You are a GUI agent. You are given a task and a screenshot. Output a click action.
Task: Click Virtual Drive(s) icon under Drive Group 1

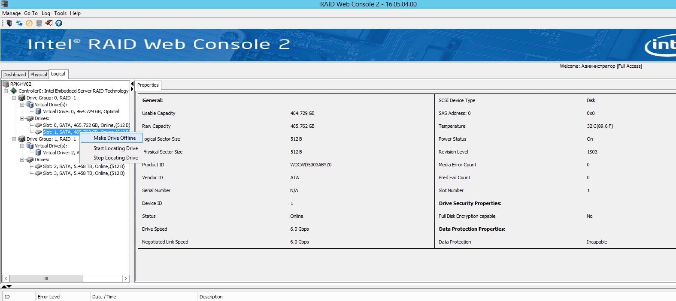click(30, 146)
